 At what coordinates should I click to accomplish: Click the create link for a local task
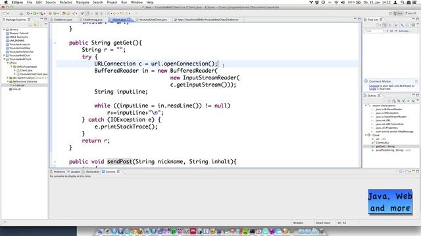click(x=373, y=89)
